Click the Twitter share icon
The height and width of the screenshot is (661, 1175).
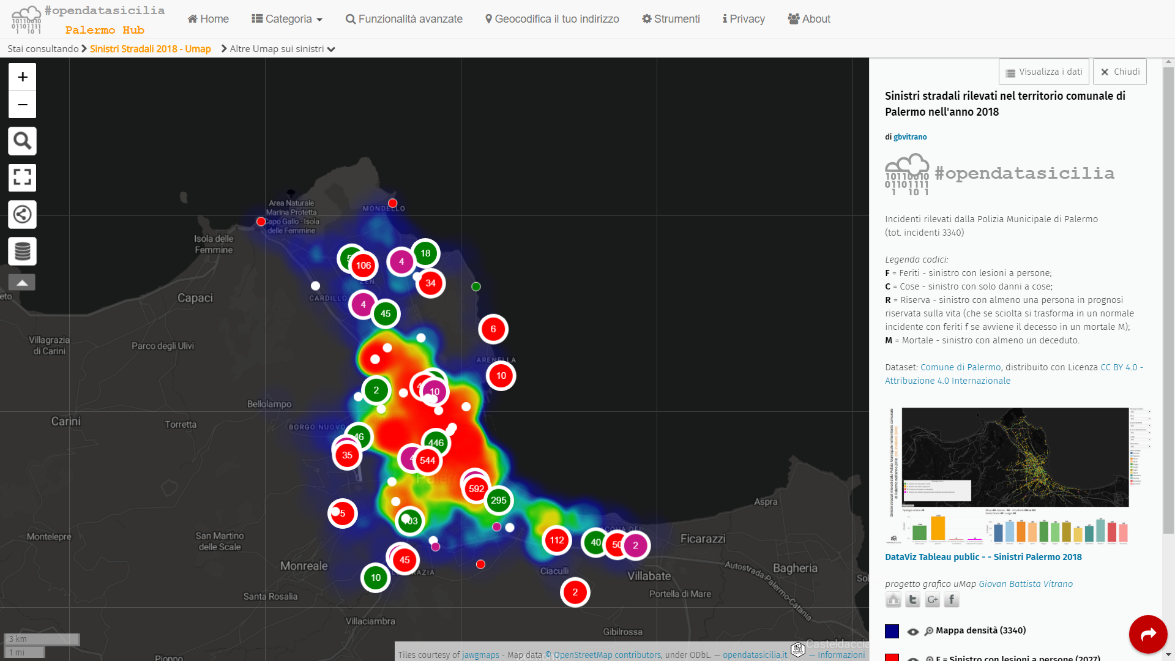pyautogui.click(x=912, y=600)
